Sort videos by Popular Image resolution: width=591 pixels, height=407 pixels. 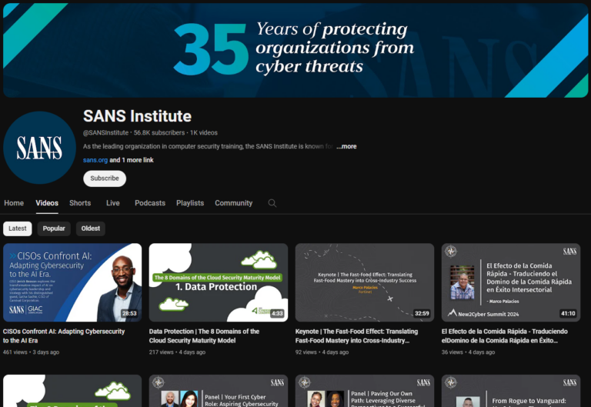(x=54, y=229)
